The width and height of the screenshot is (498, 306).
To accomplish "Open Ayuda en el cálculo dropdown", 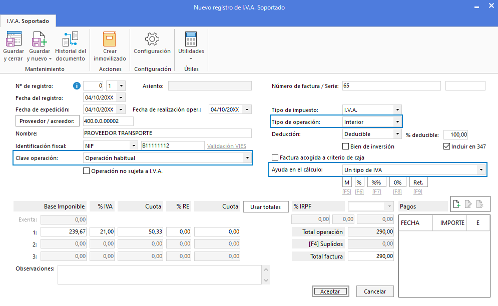I will click(x=481, y=170).
